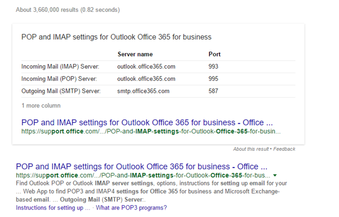Image resolution: width=339 pixels, height=217 pixels.
Task: Open the second search result title link
Action: pos(142,167)
